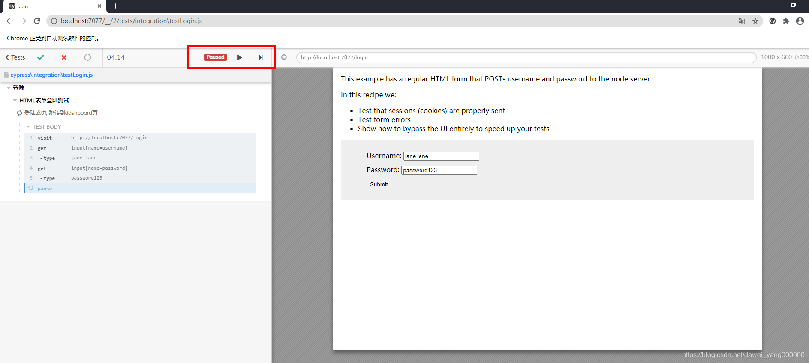Open cypress\integration\testLogin.js spec link
The image size is (809, 363).
[x=51, y=75]
